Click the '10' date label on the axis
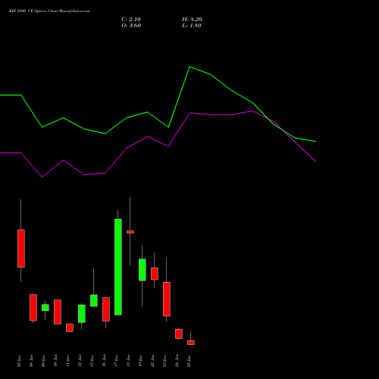Viewport: 379px width, 379px height. tap(55, 361)
